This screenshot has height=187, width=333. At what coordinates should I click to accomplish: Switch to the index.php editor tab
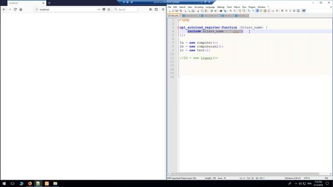[174, 16]
